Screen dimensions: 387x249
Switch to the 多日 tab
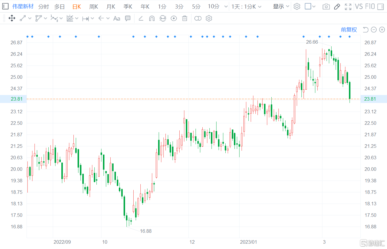(x=59, y=6)
